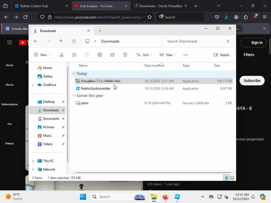The width and height of the screenshot is (271, 203).
Task: Open YouTube search Filters
Action: coord(249,55)
